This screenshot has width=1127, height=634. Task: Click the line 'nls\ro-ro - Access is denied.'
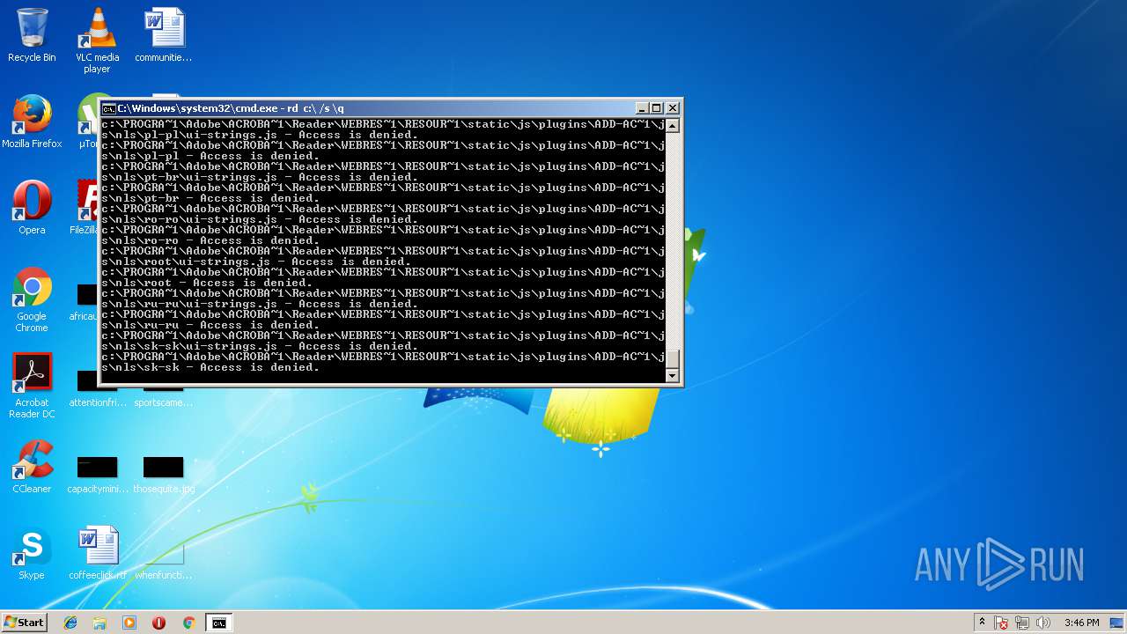point(210,240)
